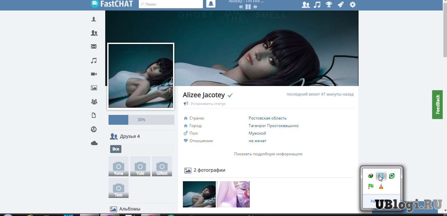Click the rocket icon in top bar
This screenshot has width=447, height=216.
[341, 5]
